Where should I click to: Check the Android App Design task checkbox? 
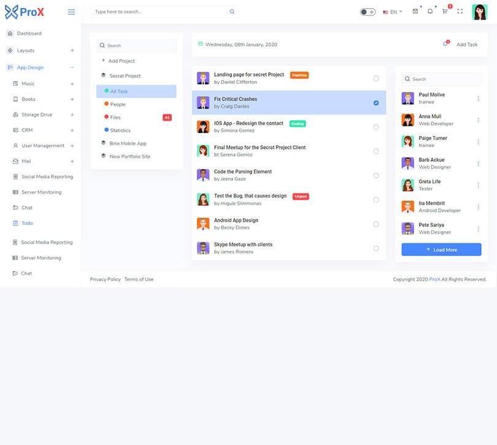tap(376, 224)
